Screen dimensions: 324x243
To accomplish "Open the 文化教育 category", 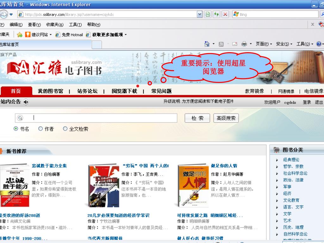I will pyautogui.click(x=291, y=200).
